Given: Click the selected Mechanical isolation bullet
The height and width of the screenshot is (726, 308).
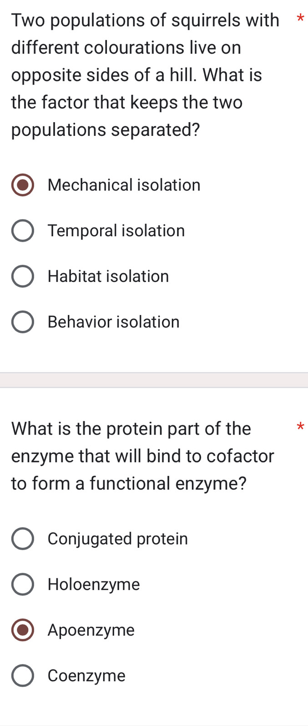Looking at the screenshot, I should coord(22,185).
